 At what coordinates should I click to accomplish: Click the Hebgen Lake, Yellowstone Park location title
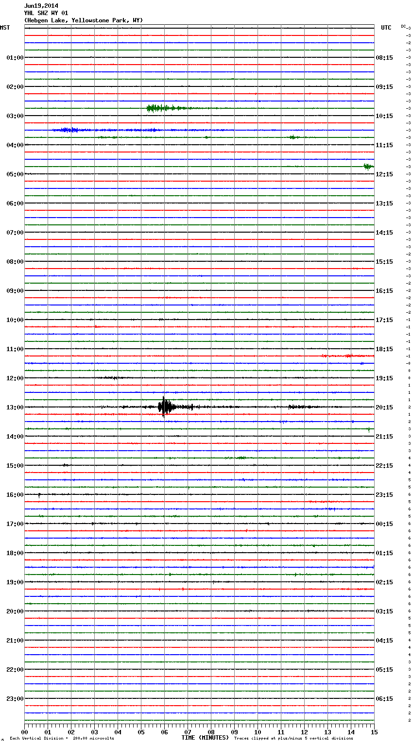(84, 20)
